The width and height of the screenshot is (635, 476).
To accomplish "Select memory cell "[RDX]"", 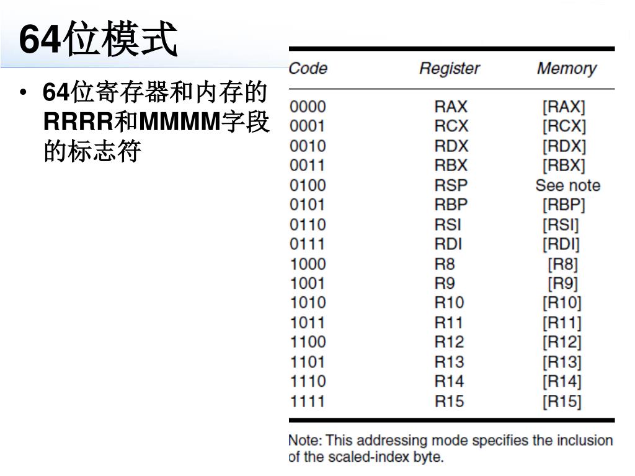I will [x=564, y=146].
